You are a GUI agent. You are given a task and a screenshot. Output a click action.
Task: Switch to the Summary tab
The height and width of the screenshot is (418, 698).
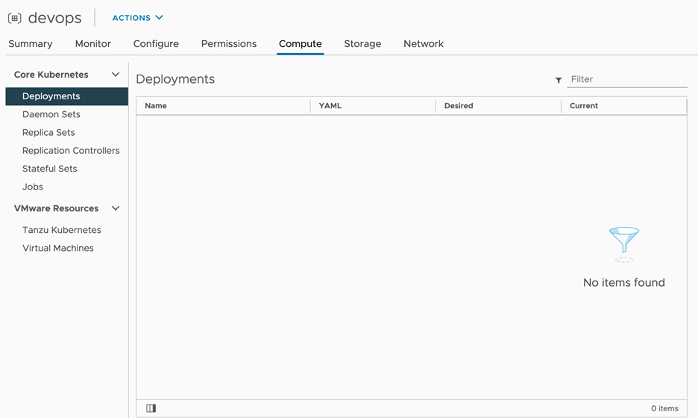(31, 44)
